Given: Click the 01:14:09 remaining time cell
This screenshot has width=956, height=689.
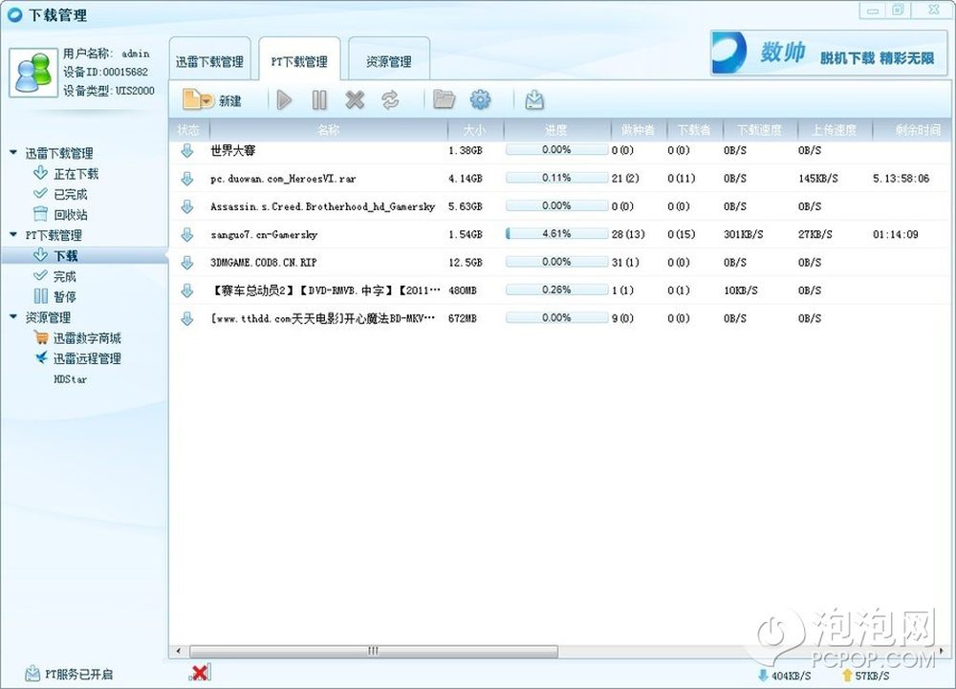Looking at the screenshot, I should [x=895, y=234].
